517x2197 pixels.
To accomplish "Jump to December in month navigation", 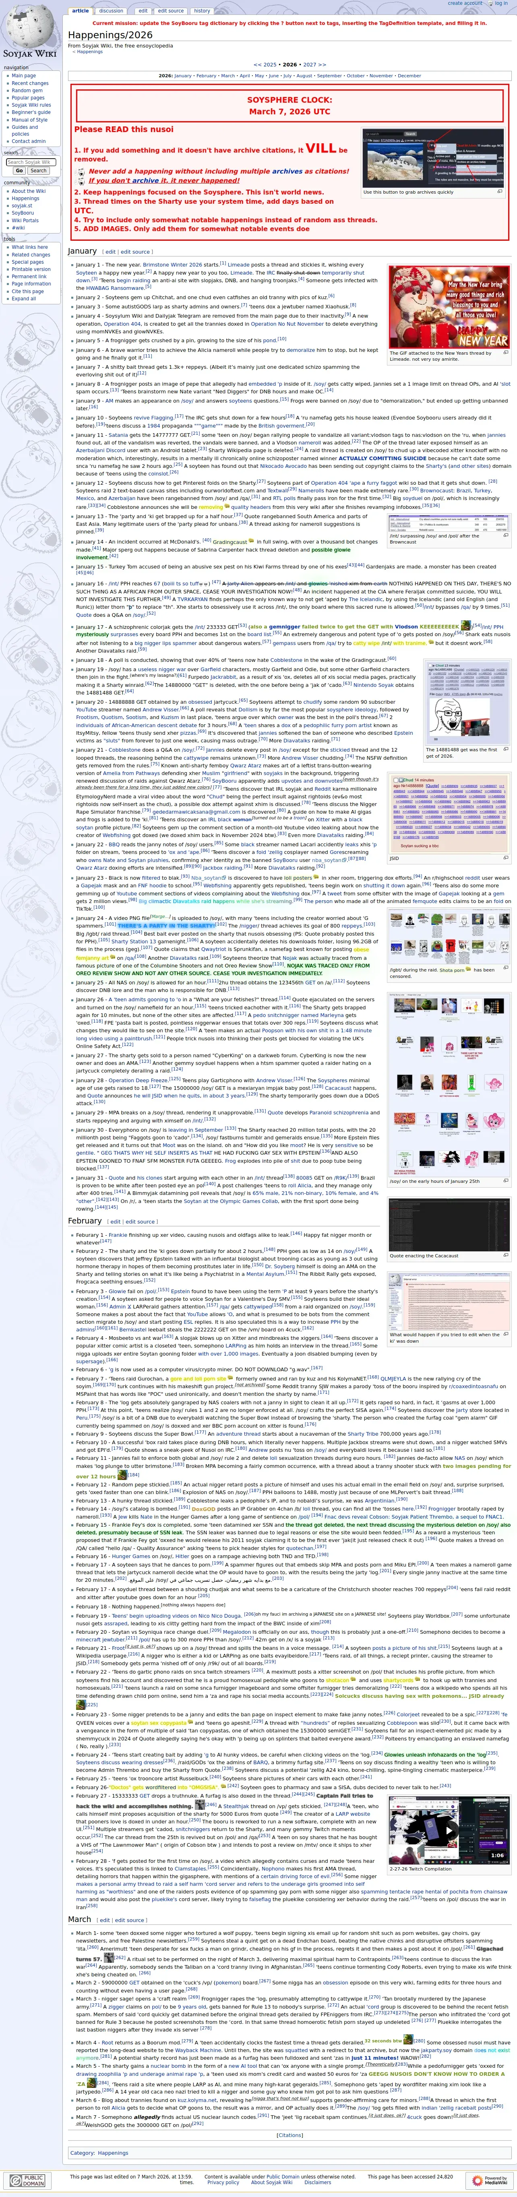I will tap(409, 76).
